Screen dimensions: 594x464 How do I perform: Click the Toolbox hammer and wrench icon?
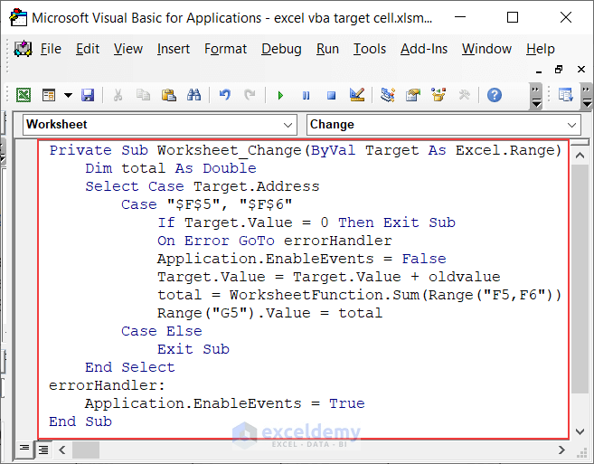click(x=464, y=95)
